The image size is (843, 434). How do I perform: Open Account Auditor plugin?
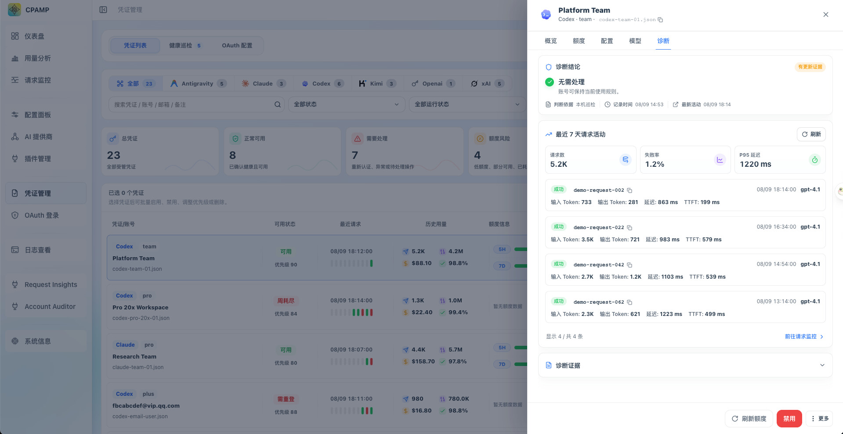coord(46,306)
